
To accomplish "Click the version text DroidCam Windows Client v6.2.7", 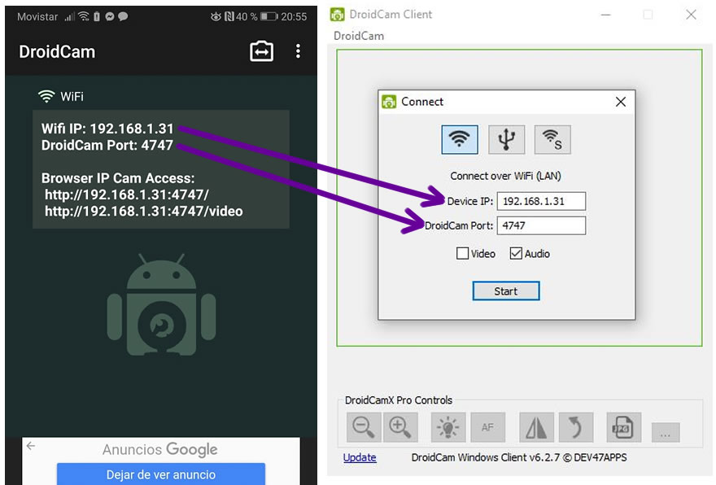I will click(x=486, y=457).
